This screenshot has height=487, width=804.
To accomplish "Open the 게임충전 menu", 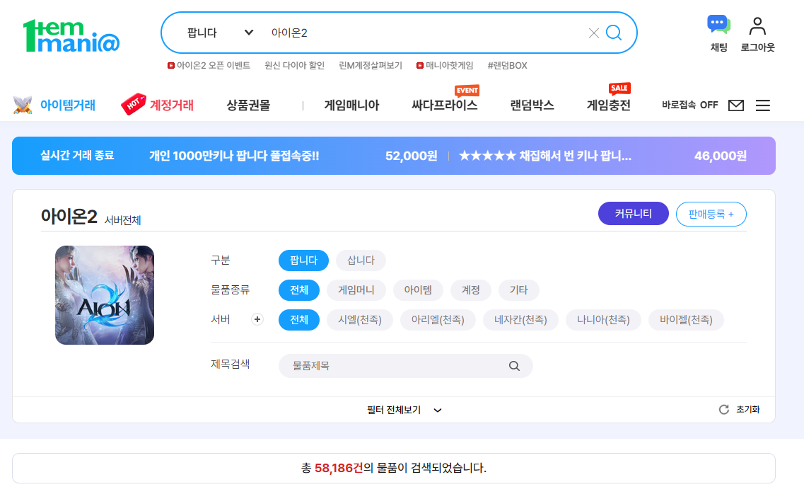I will [x=609, y=105].
